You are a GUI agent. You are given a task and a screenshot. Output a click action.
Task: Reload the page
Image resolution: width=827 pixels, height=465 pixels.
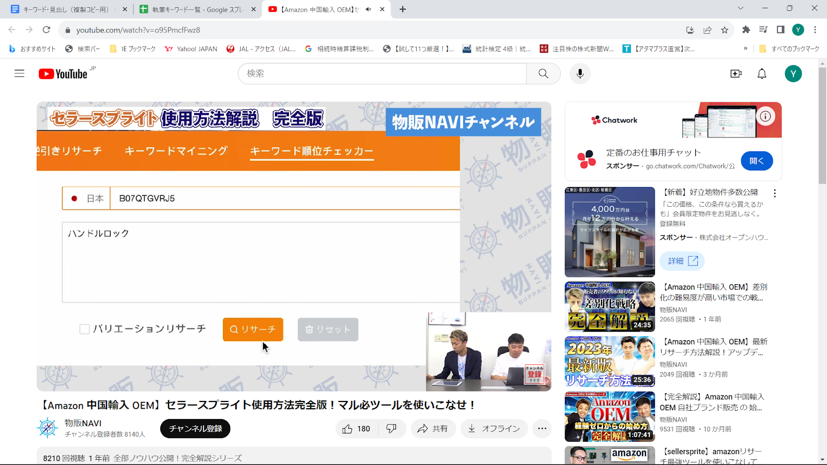47,30
